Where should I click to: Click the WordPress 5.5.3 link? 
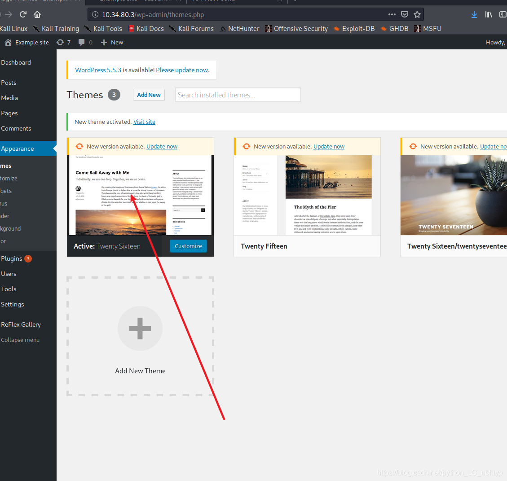98,70
